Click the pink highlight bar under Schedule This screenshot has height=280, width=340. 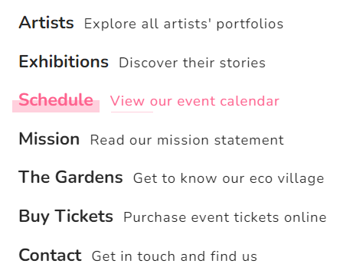pyautogui.click(x=56, y=106)
